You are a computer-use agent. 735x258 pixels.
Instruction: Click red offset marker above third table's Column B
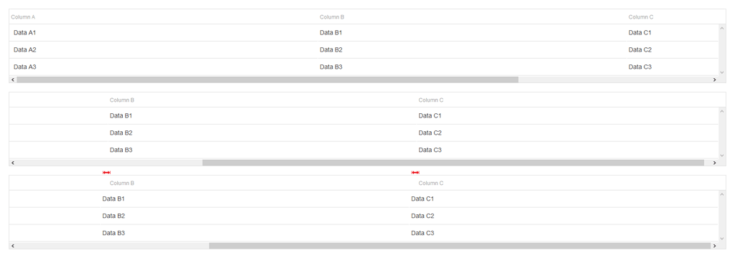point(106,173)
